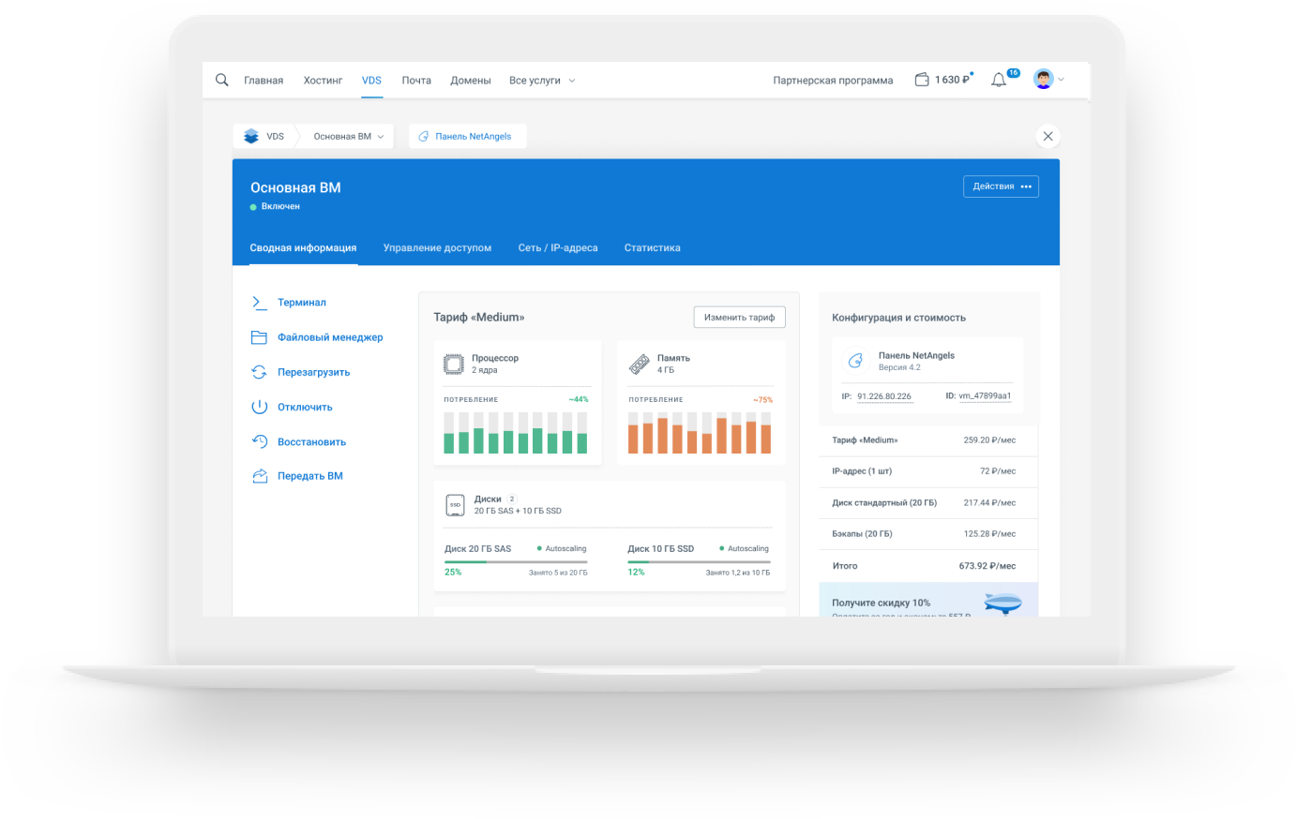Expand the Основная ВМ breadcrumb dropdown
The height and width of the screenshot is (819, 1296).
380,137
